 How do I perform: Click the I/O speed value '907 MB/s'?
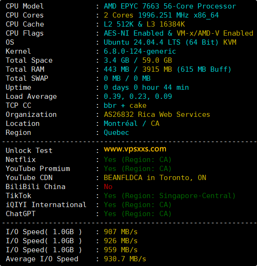(x=121, y=232)
